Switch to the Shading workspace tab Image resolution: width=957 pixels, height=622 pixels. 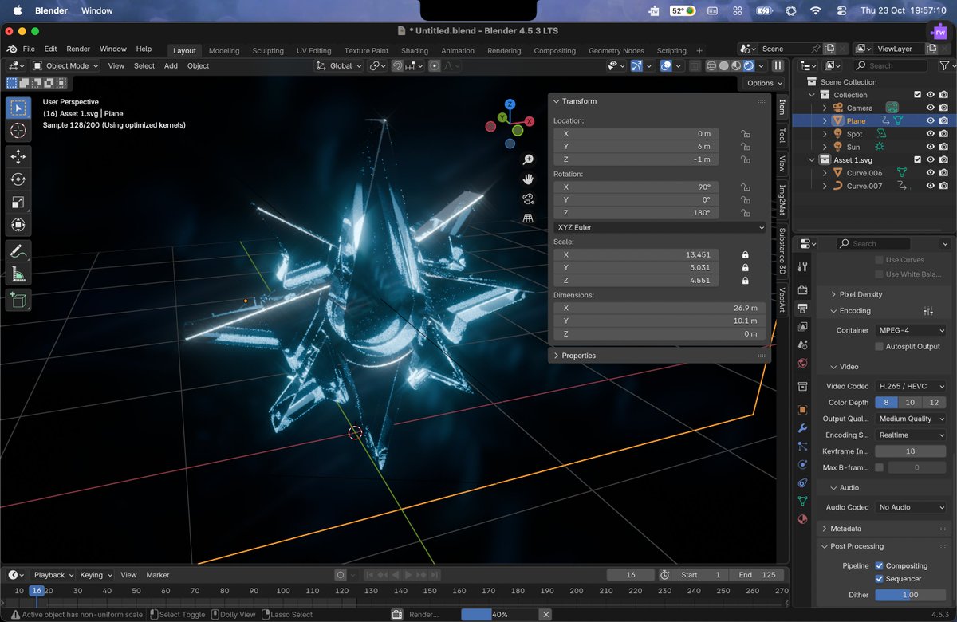[415, 50]
